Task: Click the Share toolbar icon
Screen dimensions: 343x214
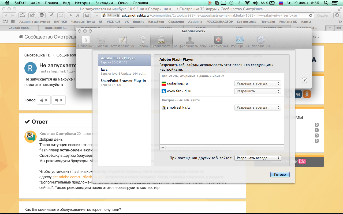Action: pos(32,15)
